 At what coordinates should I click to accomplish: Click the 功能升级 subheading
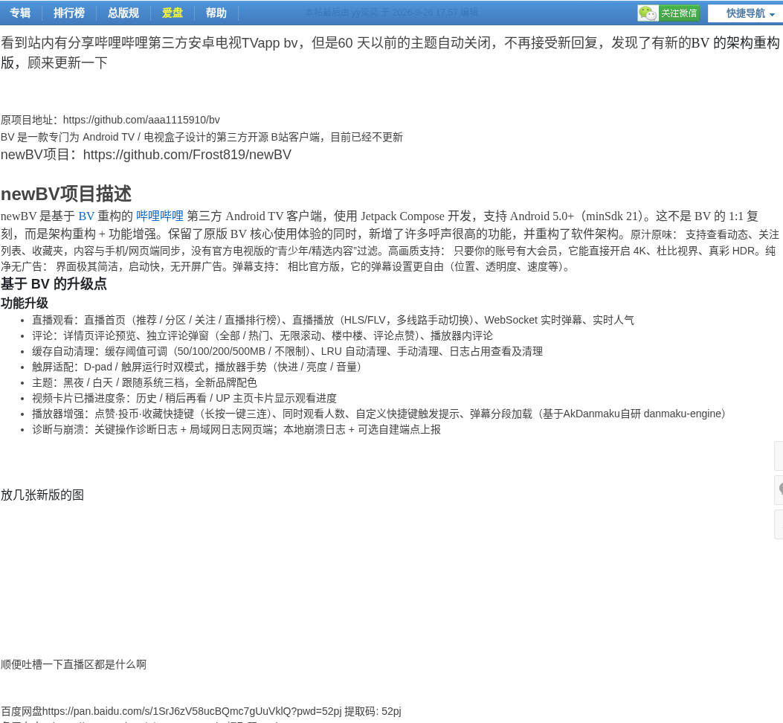point(25,303)
